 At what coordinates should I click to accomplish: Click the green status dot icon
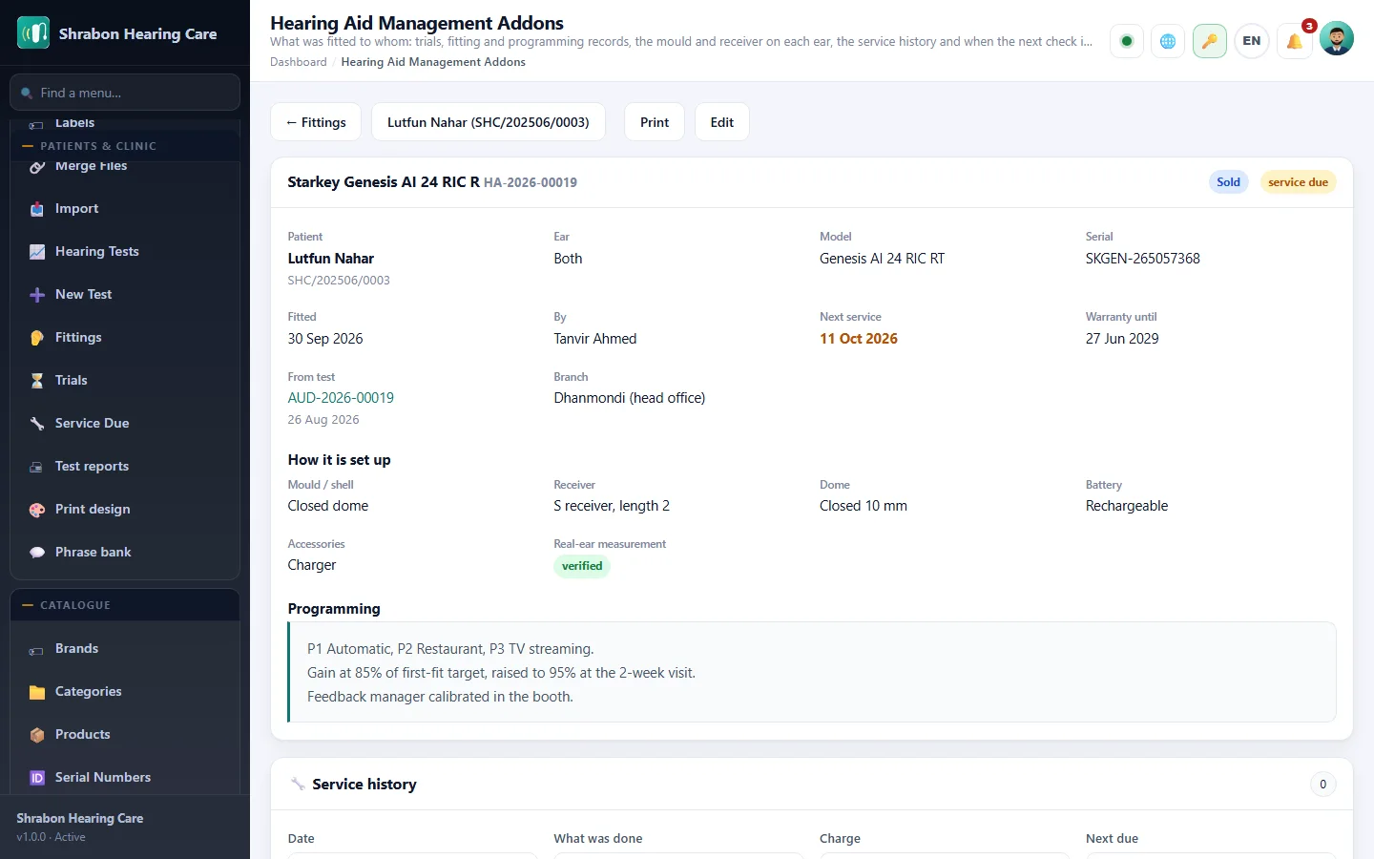[1127, 41]
